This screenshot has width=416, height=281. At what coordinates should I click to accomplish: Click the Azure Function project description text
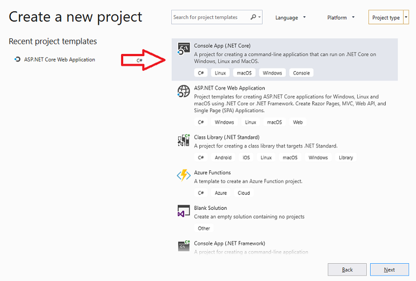coord(248,181)
